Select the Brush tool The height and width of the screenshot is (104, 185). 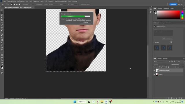click(x=2, y=30)
